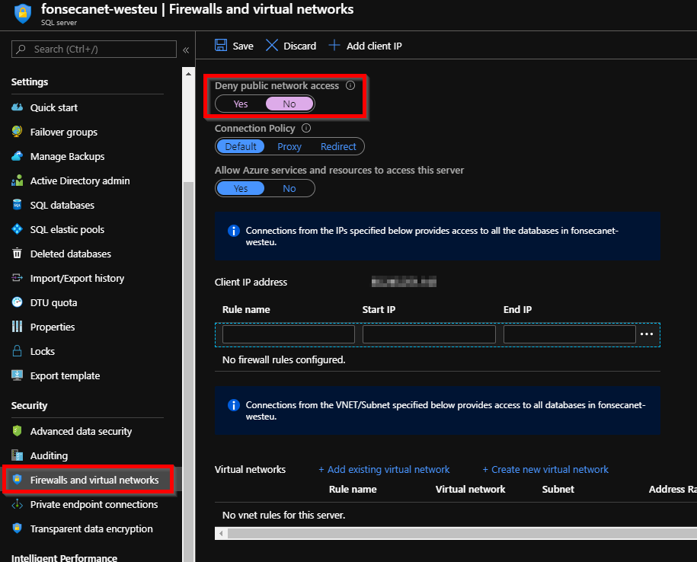Viewport: 697px width, 562px height.
Task: Click the Locks label
Action: 42,351
